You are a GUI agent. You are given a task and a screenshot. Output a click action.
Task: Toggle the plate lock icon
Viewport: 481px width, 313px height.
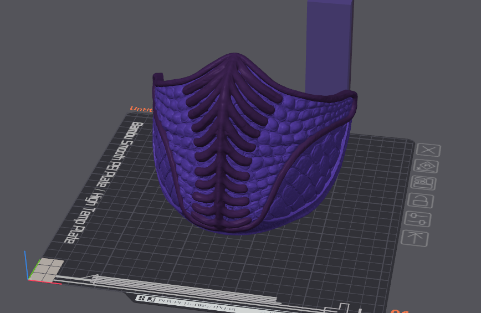420,201
